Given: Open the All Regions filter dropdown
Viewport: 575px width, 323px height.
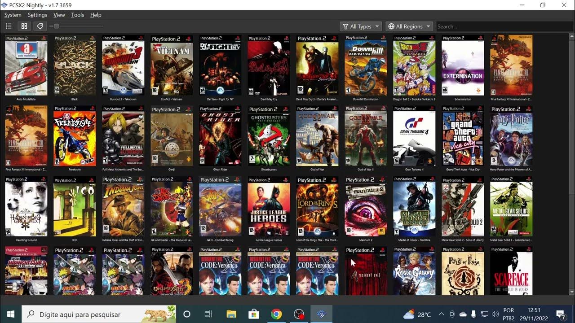Looking at the screenshot, I should (x=409, y=26).
